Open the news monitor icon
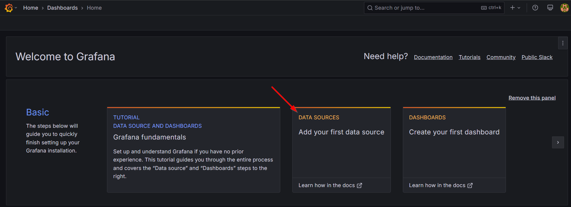Screen dimensions: 571x207 [550, 8]
